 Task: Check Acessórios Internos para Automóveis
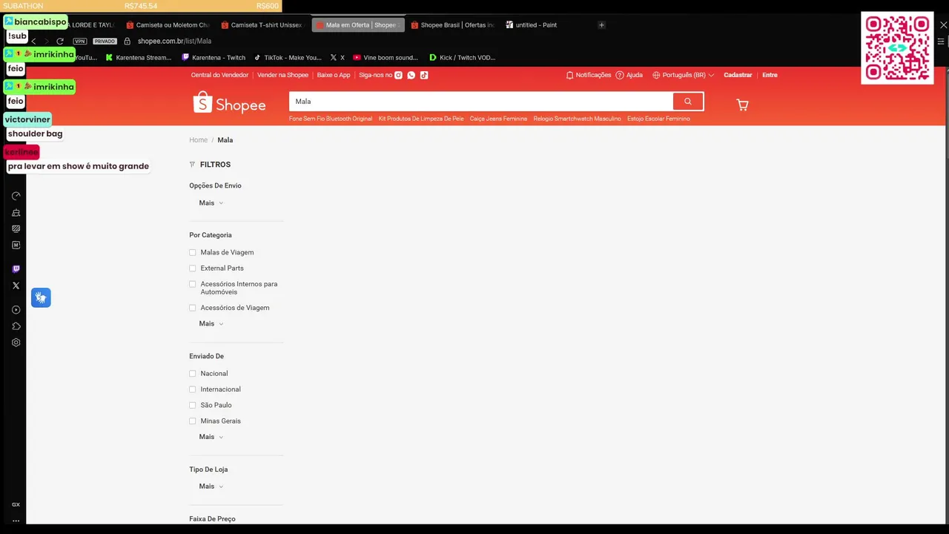coord(193,284)
